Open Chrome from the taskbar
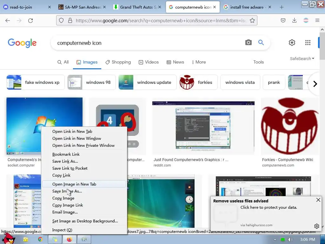The height and width of the screenshot is (244, 325). (40, 240)
